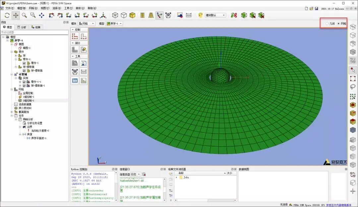
Task: Collapse the 剖分 section header
Action: 79,43
